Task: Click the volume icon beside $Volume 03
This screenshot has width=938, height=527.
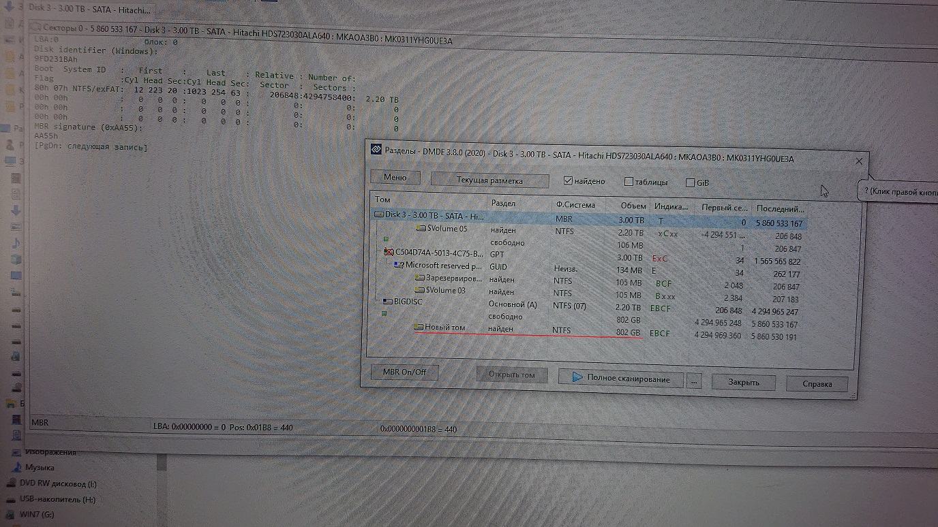Action: coord(419,291)
